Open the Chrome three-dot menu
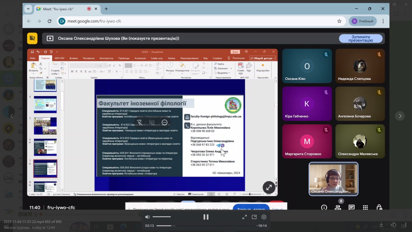 click(383, 21)
